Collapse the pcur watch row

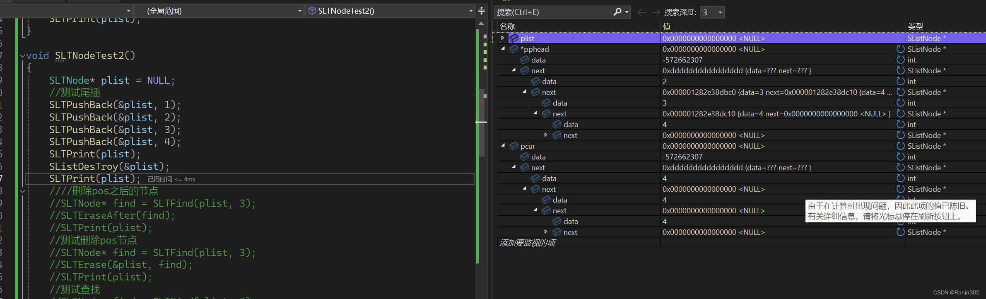[x=503, y=145]
